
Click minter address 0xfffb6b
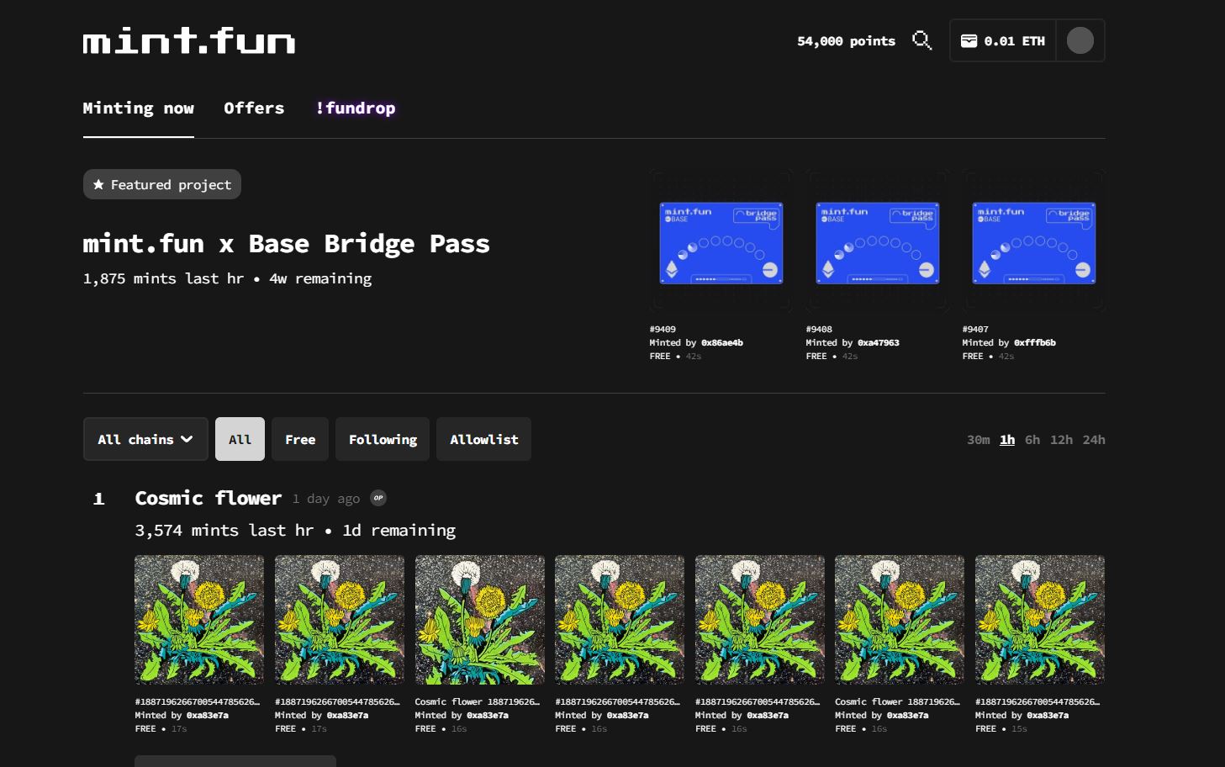click(x=1035, y=342)
